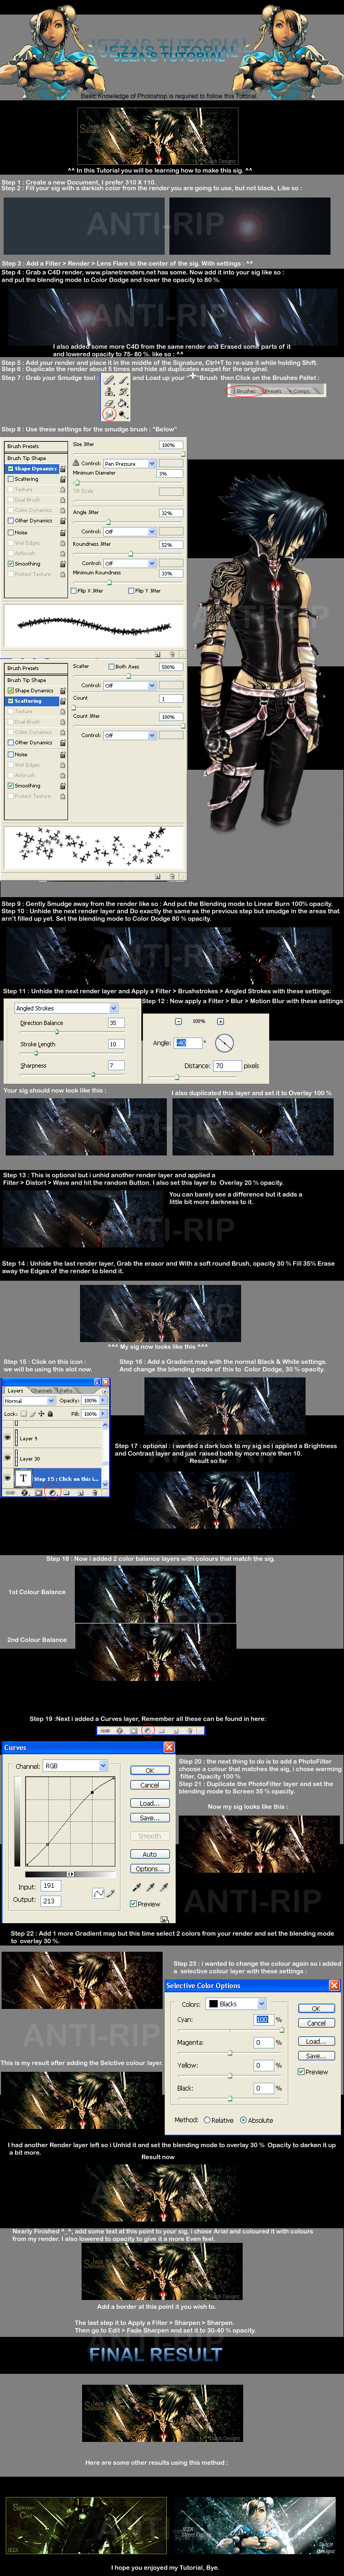
Task: Open the new adjustment layer icon in Layers panel
Action: point(52,1493)
